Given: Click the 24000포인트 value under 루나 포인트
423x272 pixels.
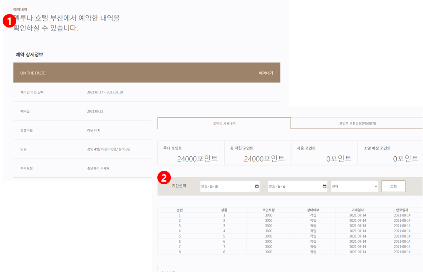Looking at the screenshot, I should click(198, 158).
